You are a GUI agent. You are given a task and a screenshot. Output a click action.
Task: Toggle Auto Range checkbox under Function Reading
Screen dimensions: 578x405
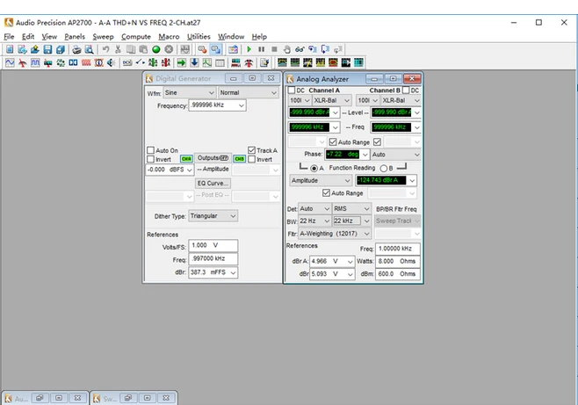[x=326, y=192]
